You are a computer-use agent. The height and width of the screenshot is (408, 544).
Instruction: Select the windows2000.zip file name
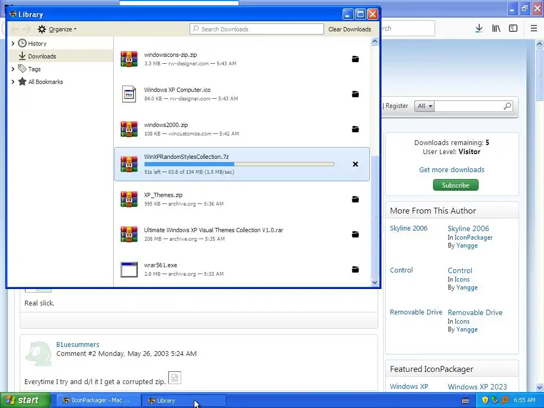click(x=166, y=125)
